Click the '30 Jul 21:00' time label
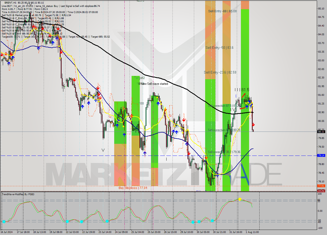327x235 pixels. [x=220, y=232]
